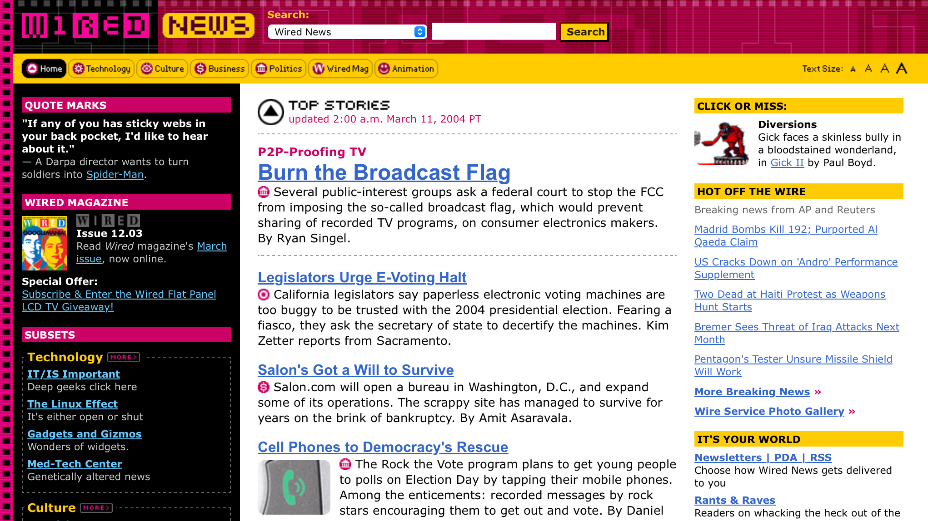Open the Animation tab
Image resolution: width=928 pixels, height=521 pixels.
[x=406, y=69]
